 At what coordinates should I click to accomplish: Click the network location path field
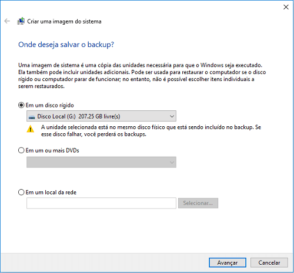[101, 203]
